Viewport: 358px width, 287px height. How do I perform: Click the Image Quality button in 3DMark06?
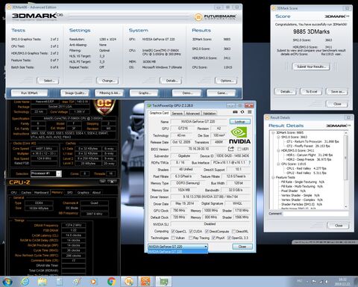[x=75, y=93]
